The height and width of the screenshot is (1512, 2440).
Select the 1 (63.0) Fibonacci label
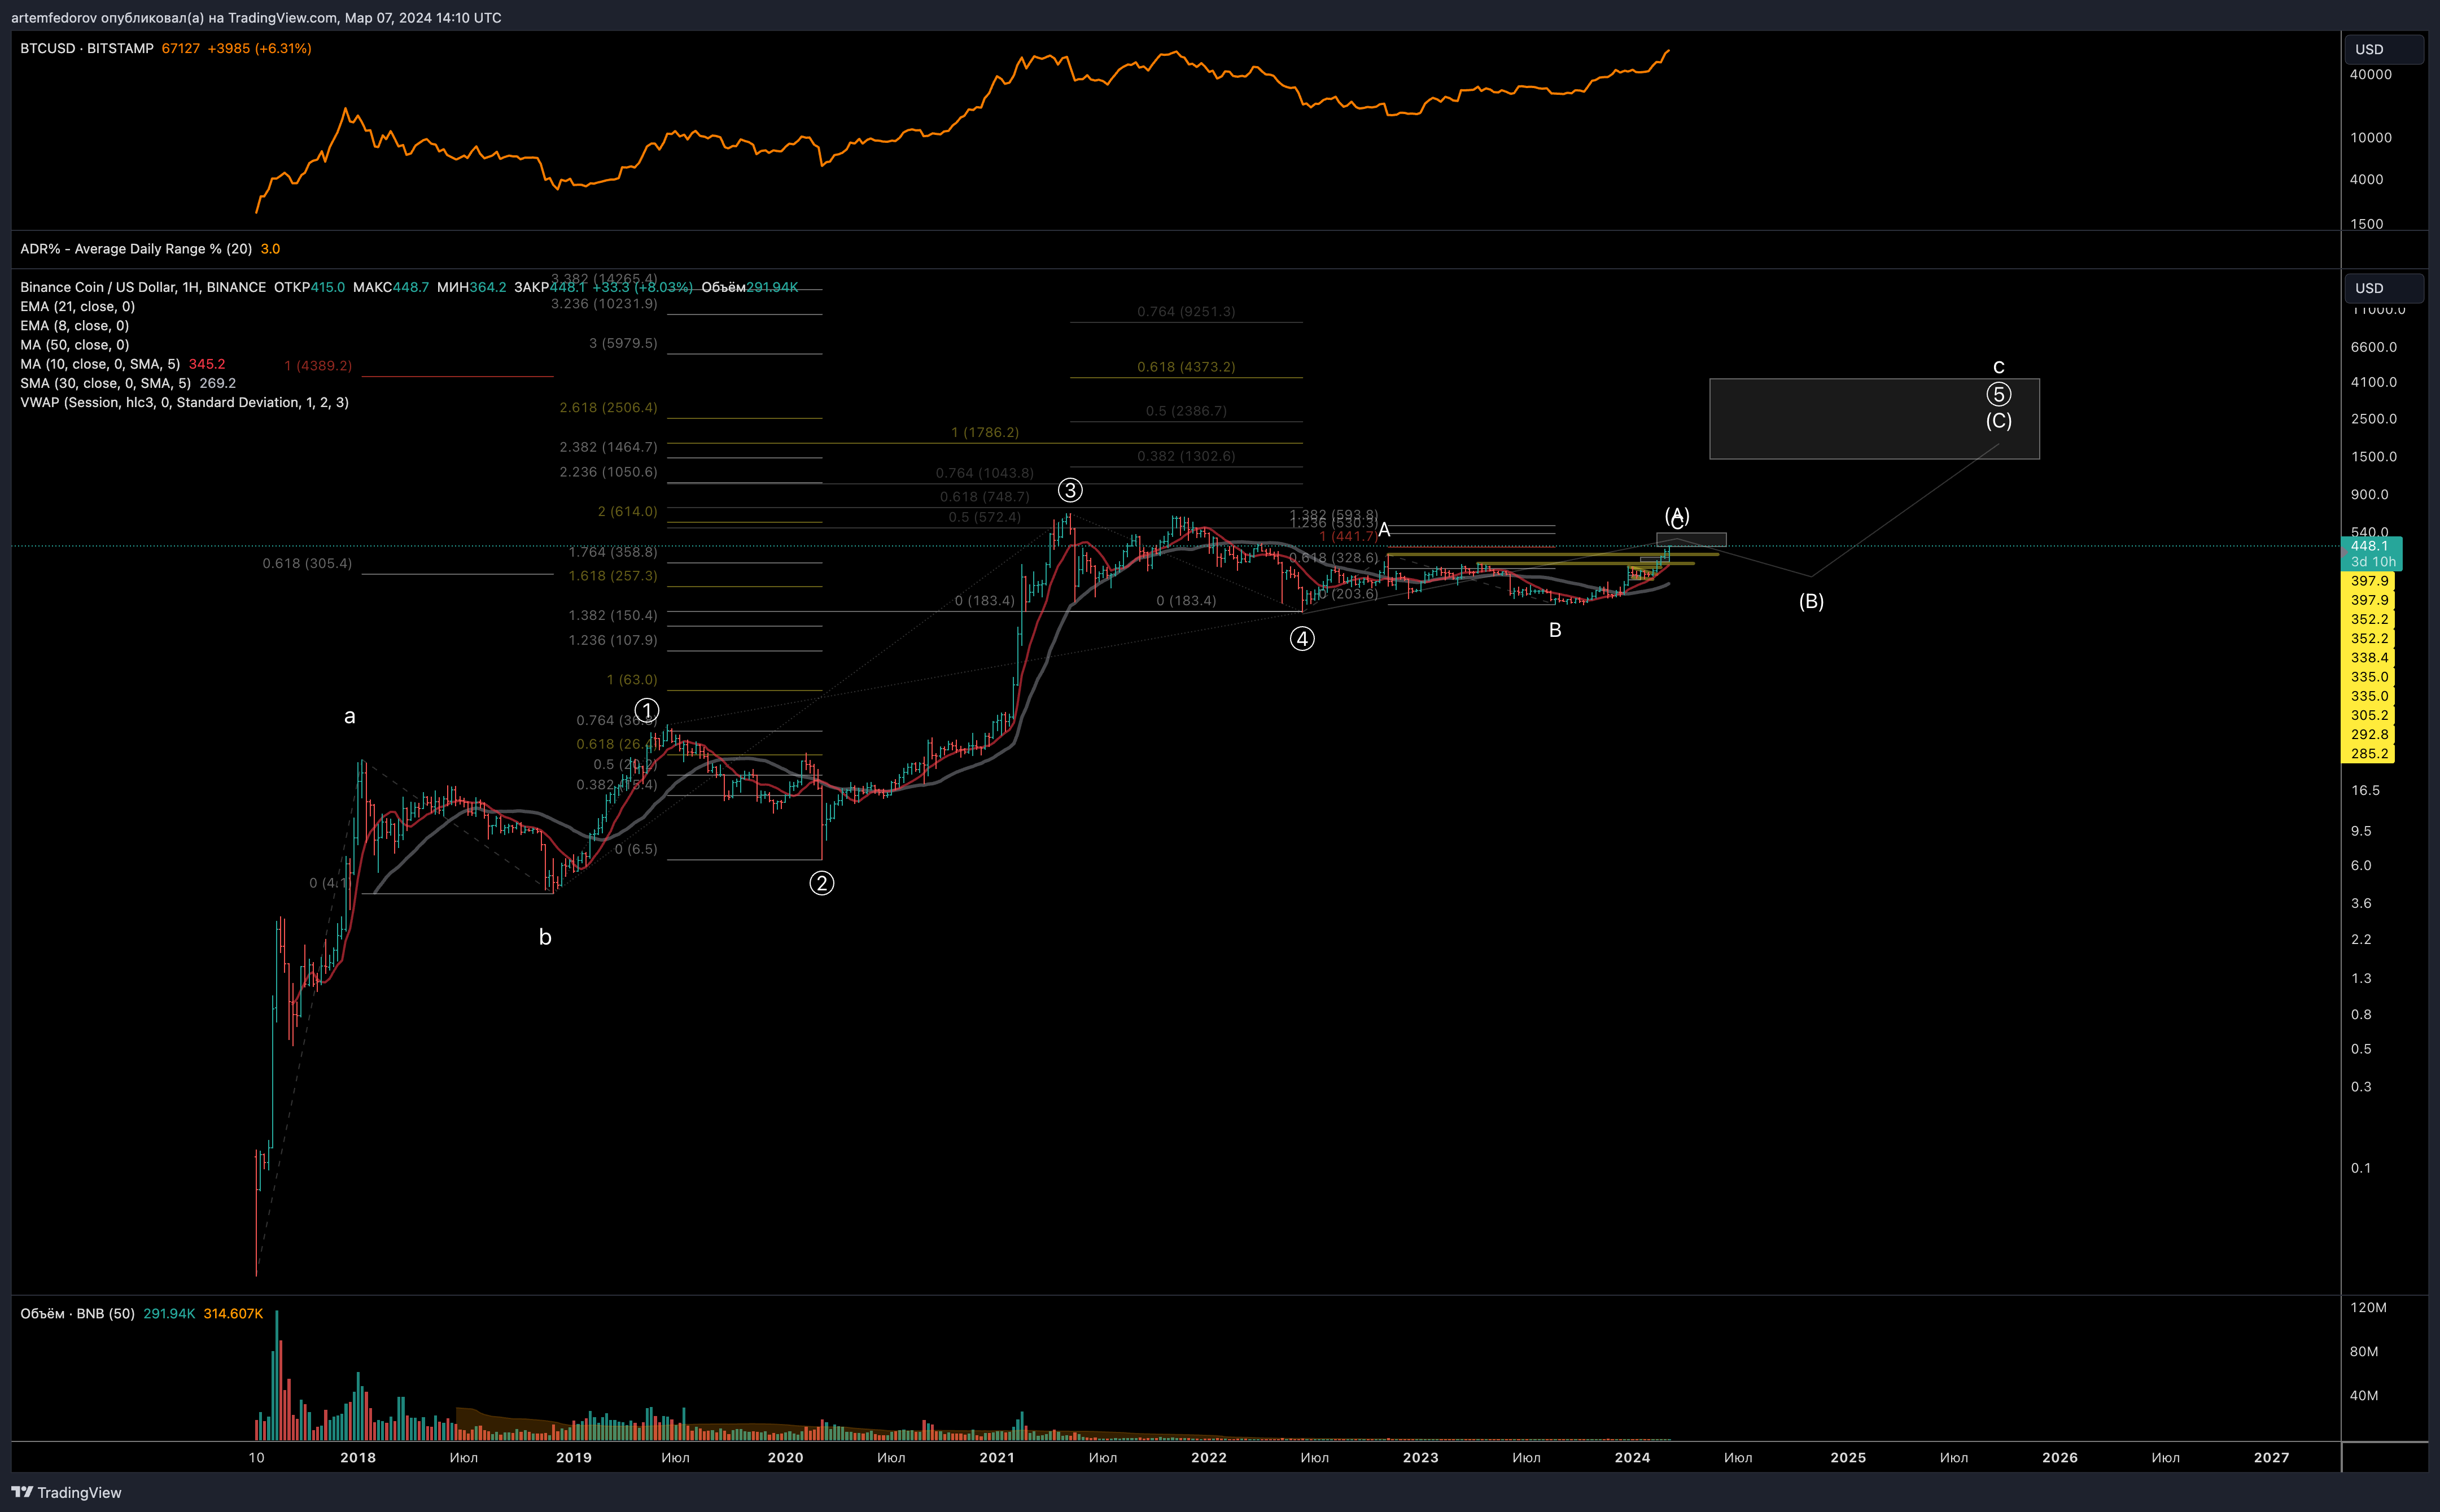click(x=632, y=679)
